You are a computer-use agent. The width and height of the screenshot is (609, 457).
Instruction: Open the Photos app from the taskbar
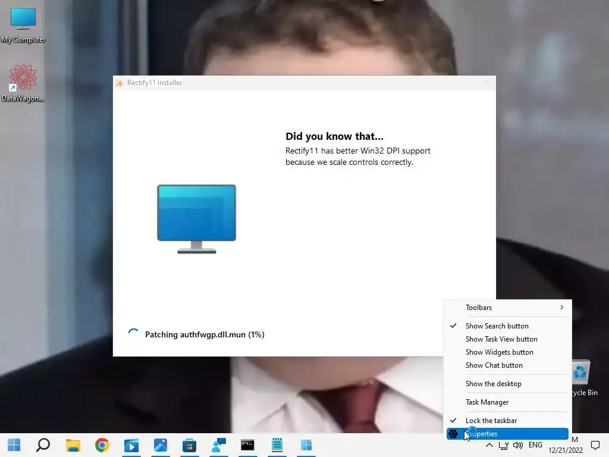click(161, 445)
